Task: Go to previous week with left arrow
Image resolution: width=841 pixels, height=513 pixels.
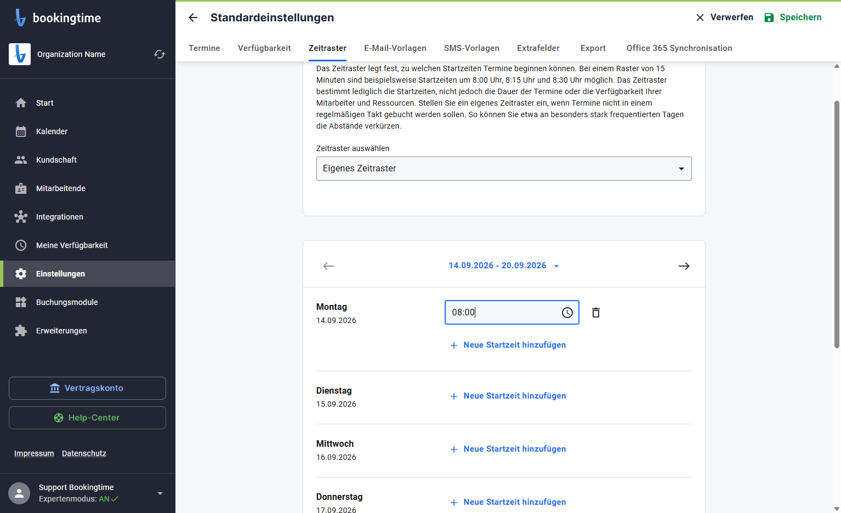Action: (x=328, y=266)
